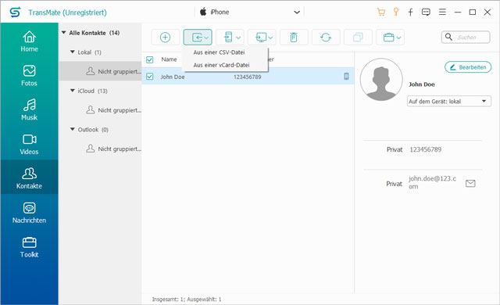Select 'Nicht gruppiert' under Lokal
Screen dimensions: 500x305
(x=101, y=71)
